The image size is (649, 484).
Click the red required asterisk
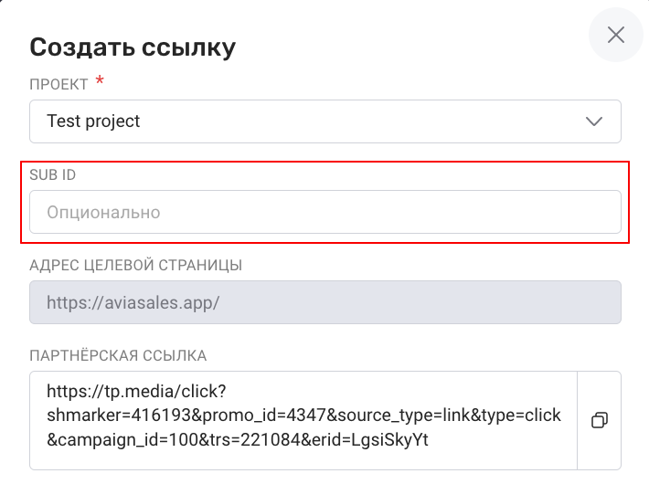[x=100, y=79]
